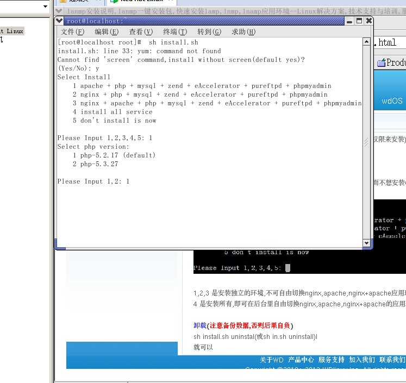Click the Products icon on the web page
Screen dimensions: 406x383
point(381,62)
